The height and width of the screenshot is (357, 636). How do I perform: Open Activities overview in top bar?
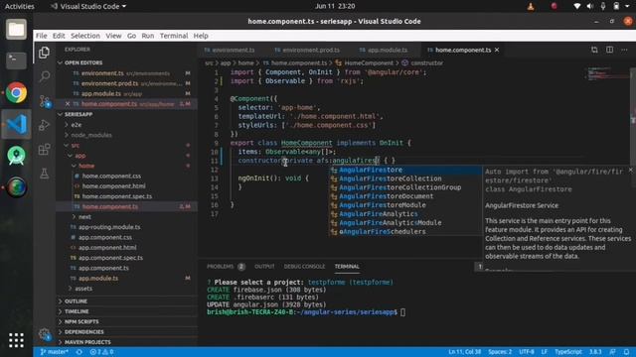click(20, 6)
